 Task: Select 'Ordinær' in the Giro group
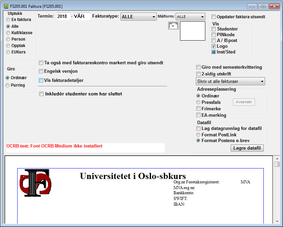click(7, 78)
